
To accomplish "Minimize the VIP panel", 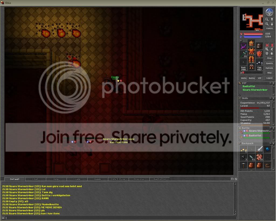I will coord(271,83).
